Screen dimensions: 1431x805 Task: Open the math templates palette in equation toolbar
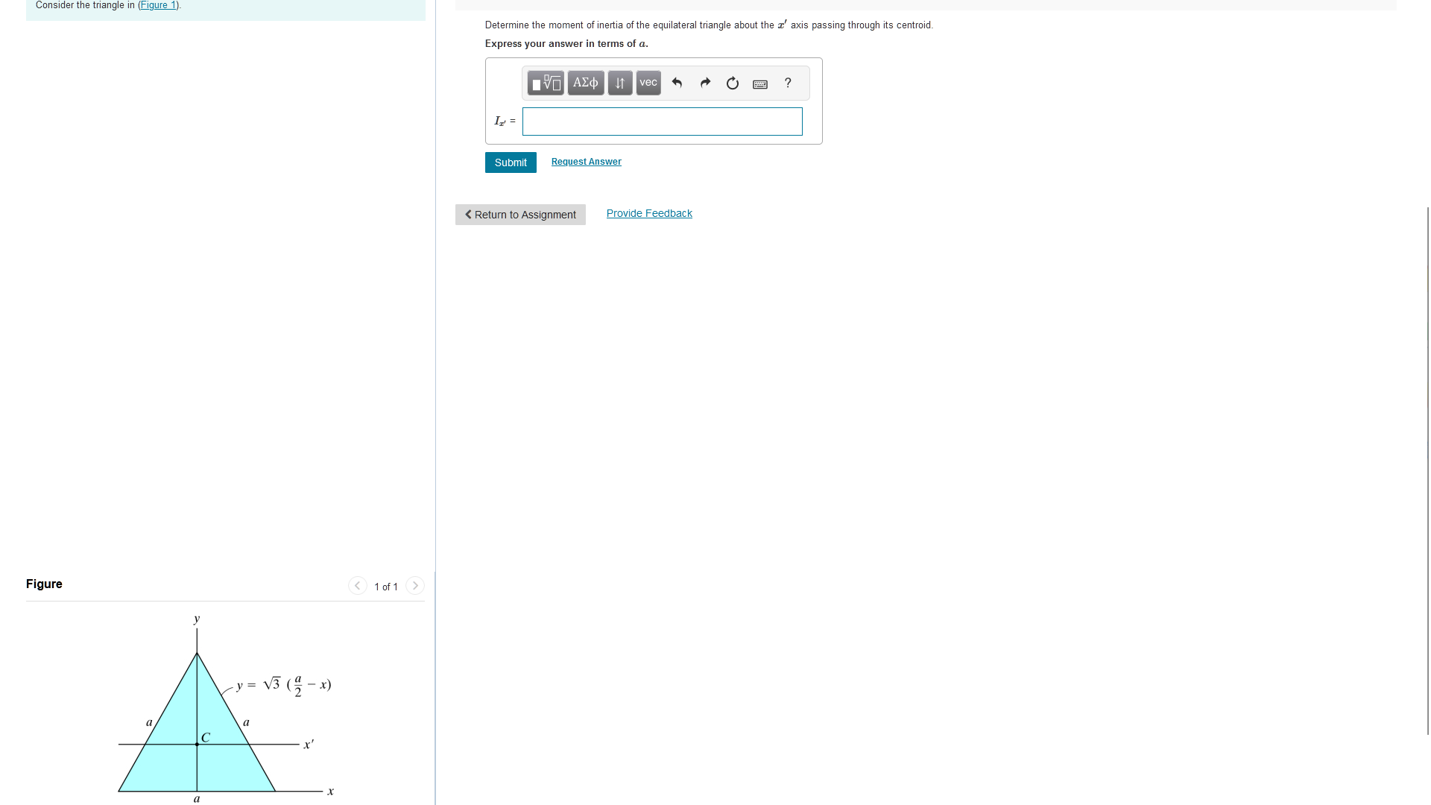546,83
